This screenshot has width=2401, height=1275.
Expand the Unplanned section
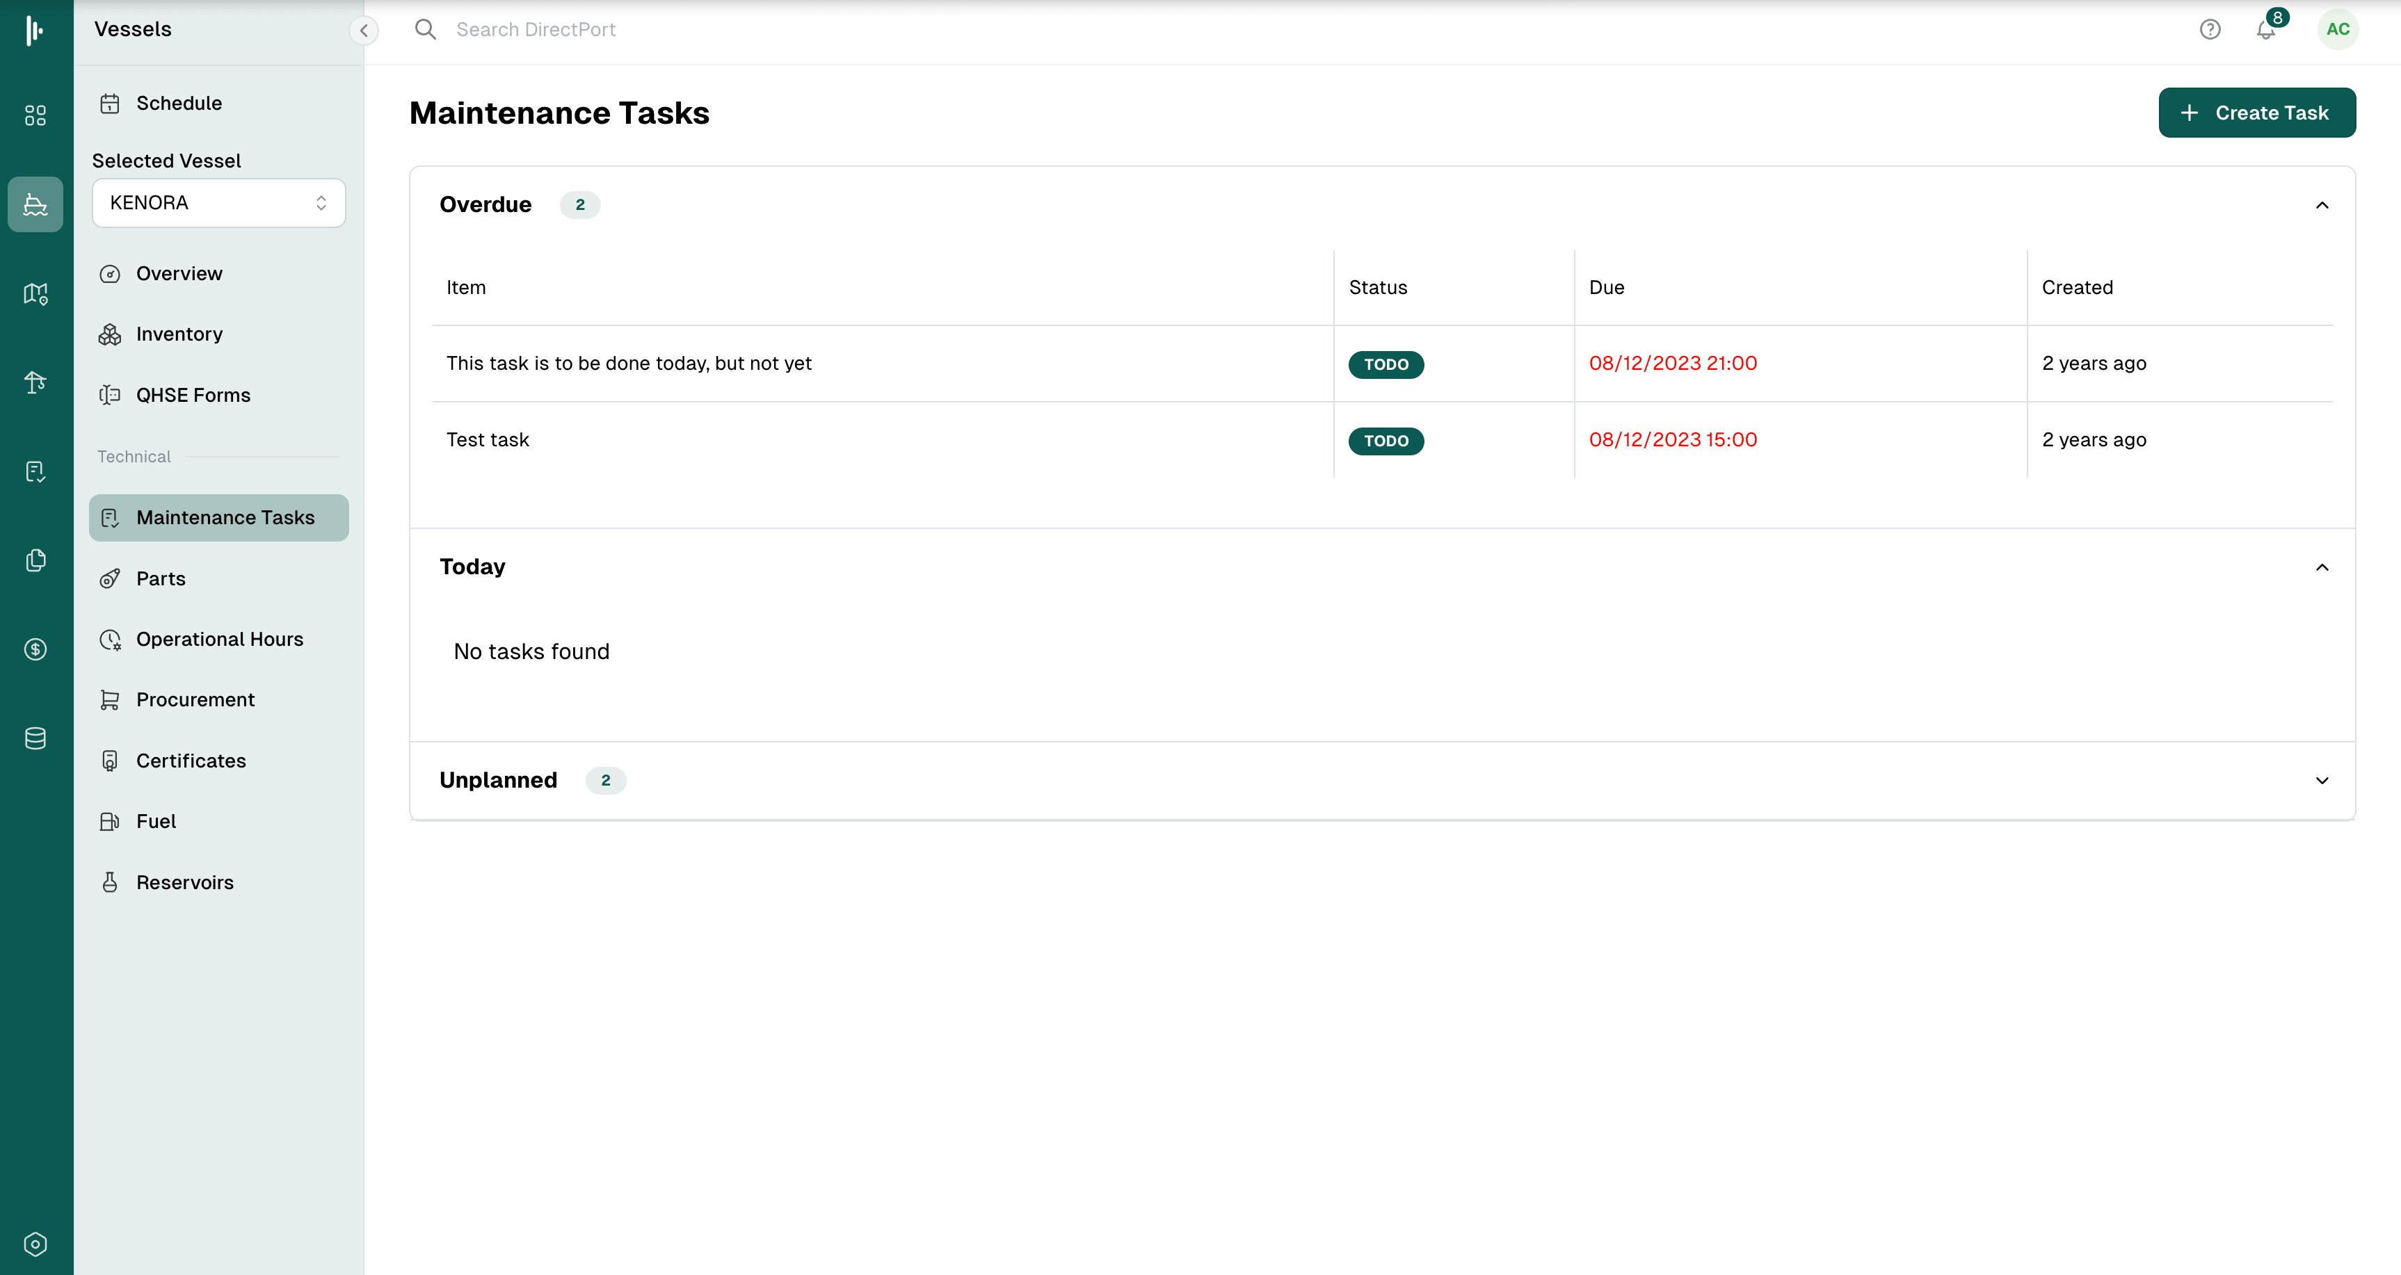tap(2321, 781)
